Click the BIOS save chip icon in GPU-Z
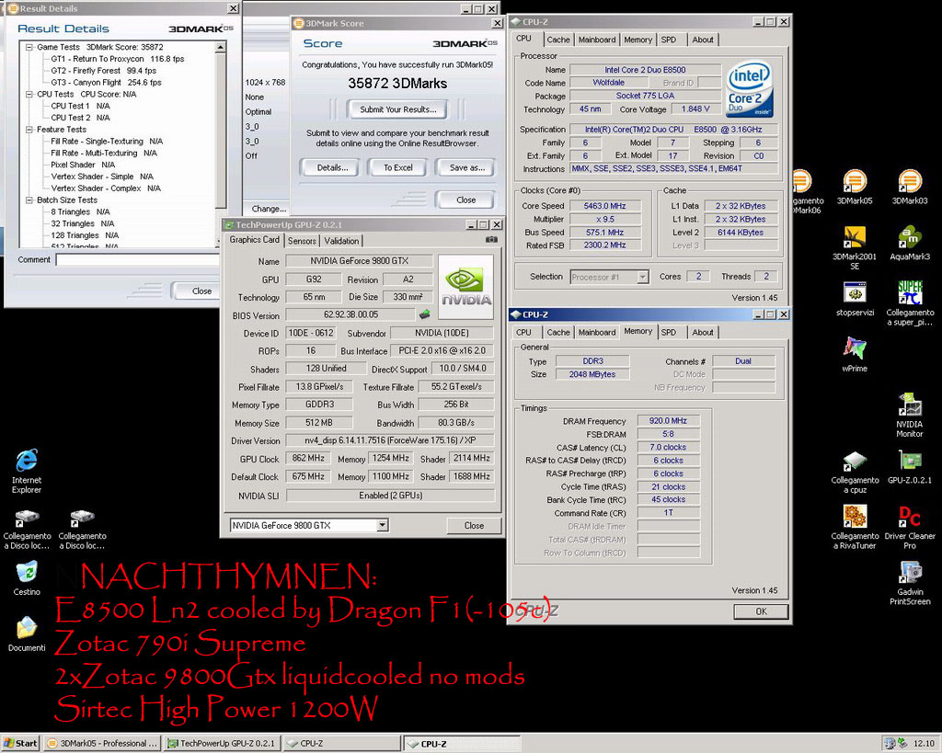This screenshot has width=942, height=753. point(424,314)
